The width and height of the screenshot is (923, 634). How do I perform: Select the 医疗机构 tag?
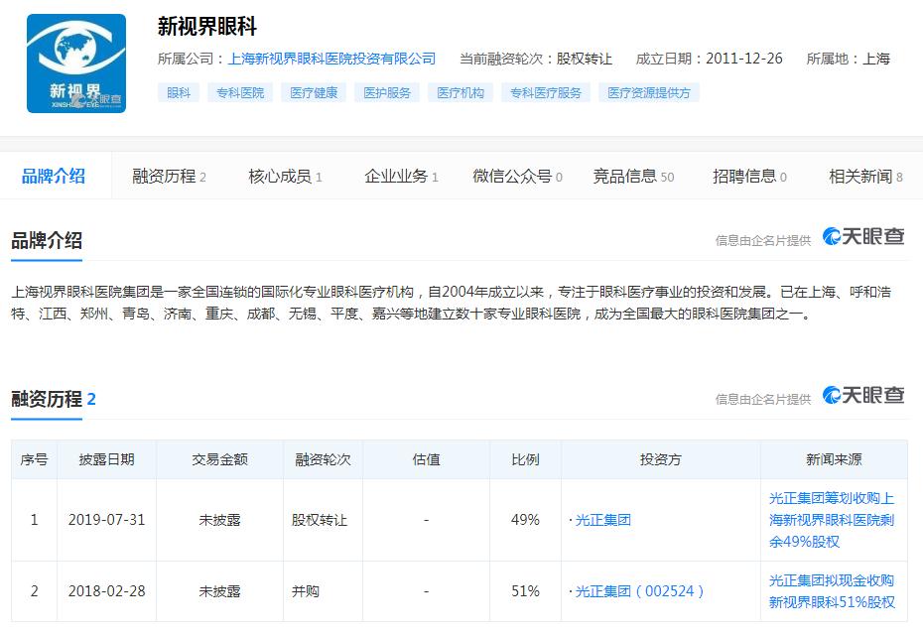[x=461, y=92]
